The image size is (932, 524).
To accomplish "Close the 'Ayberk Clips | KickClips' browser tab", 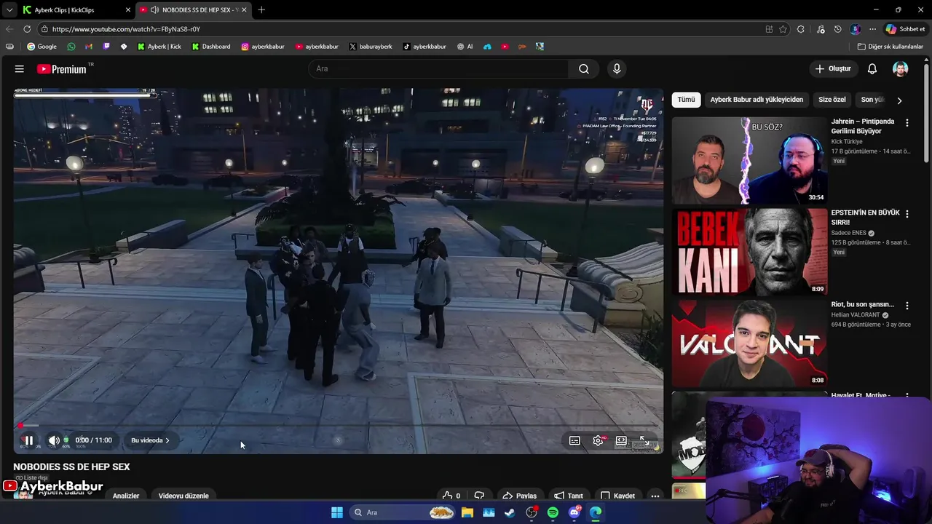I will 128,10.
